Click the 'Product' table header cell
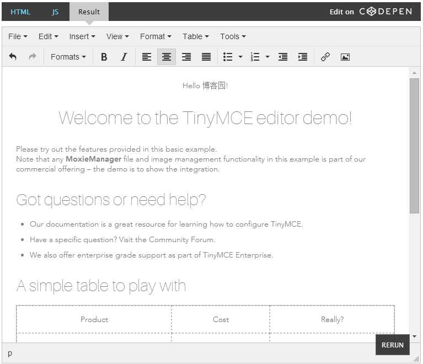This screenshot has width=423, height=364. (94, 319)
